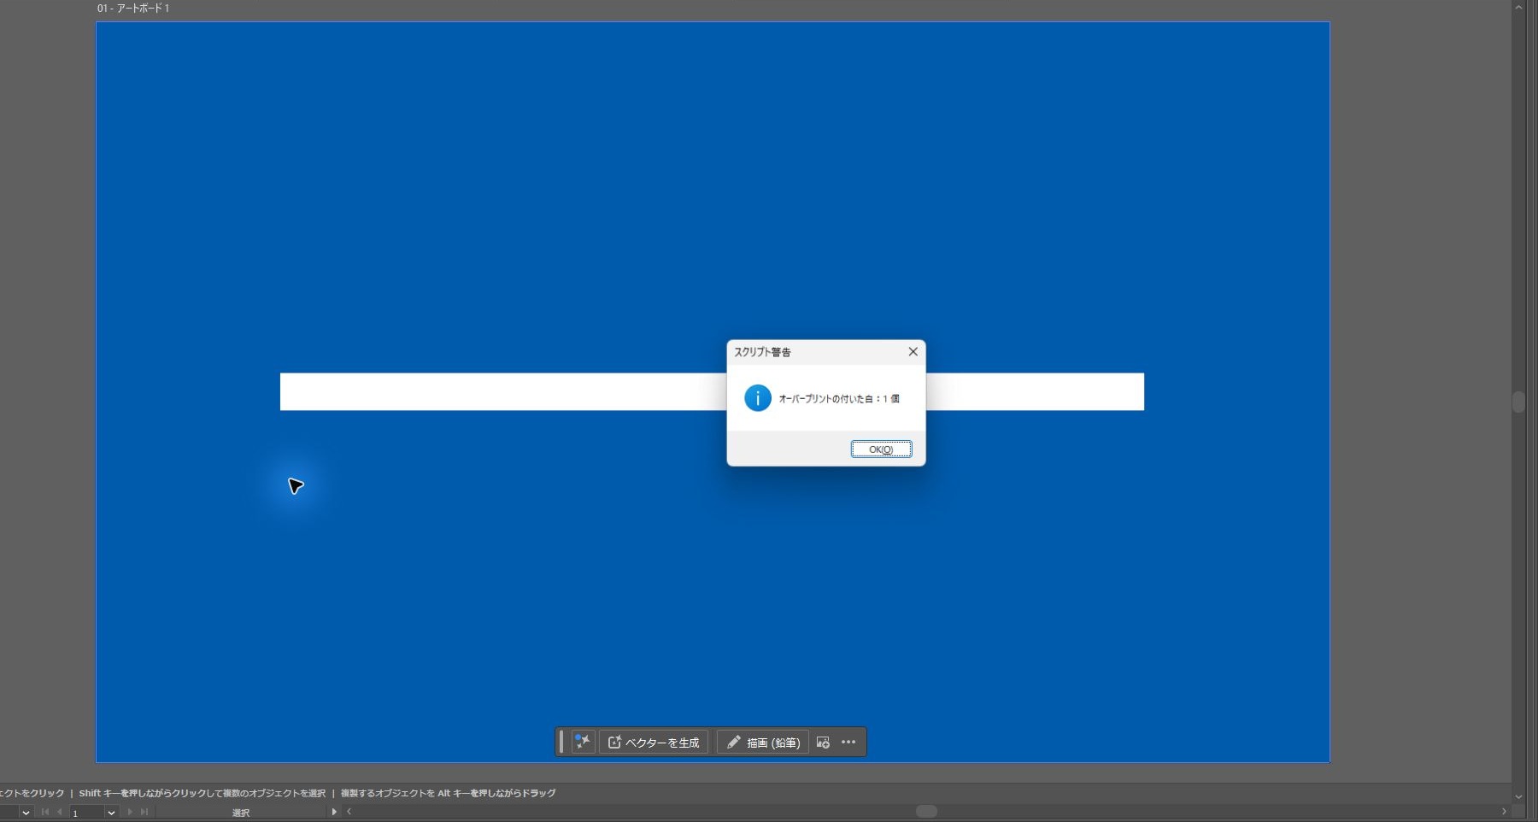Click the place image icon in contextual bar
This screenshot has height=822, width=1538.
[823, 743]
